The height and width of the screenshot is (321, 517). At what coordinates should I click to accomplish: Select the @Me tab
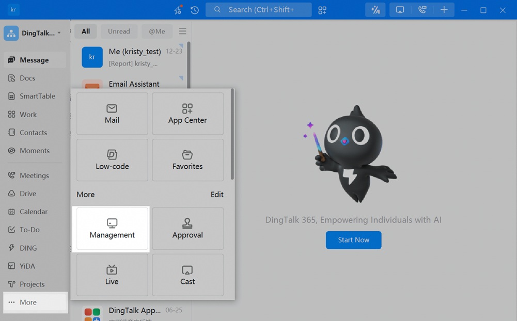coord(157,31)
